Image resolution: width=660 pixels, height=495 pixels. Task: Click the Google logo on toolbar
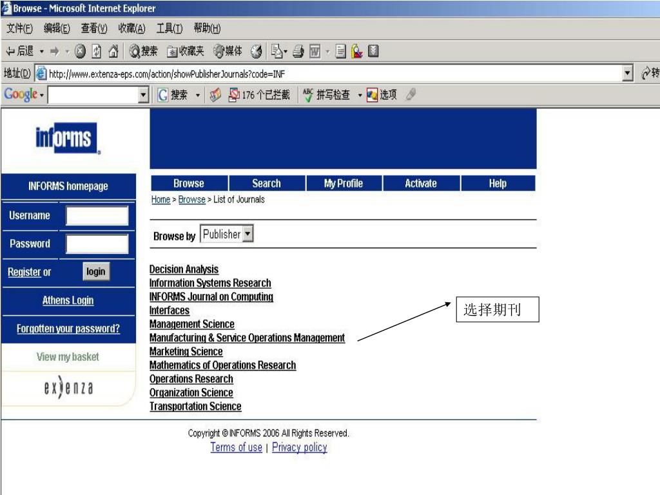pos(21,94)
